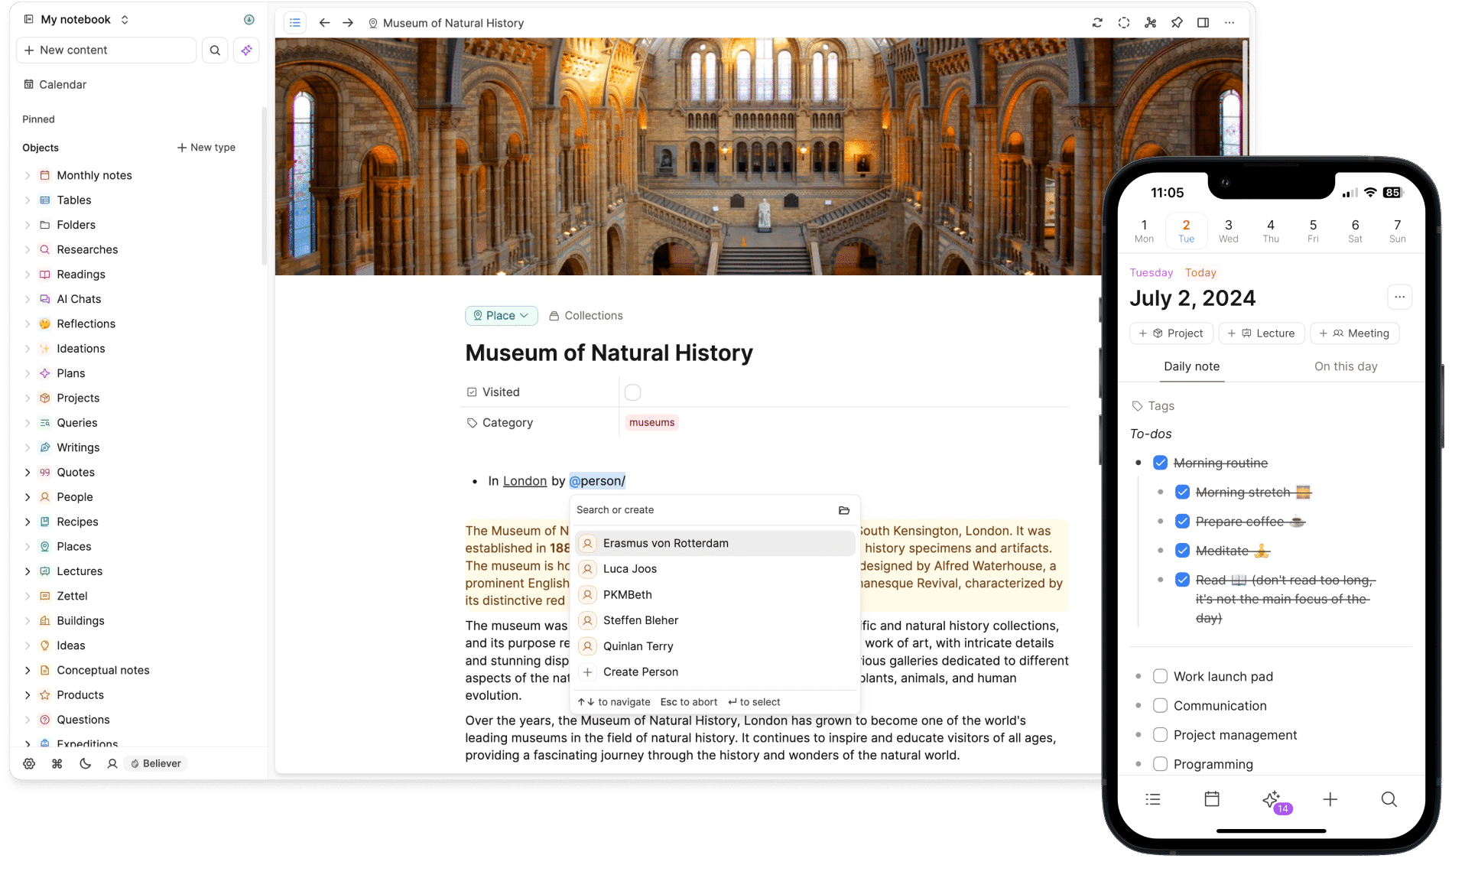Screen dimensions: 1478x891
Task: Expand Quotes in the sidebar tree
Action: (x=28, y=473)
